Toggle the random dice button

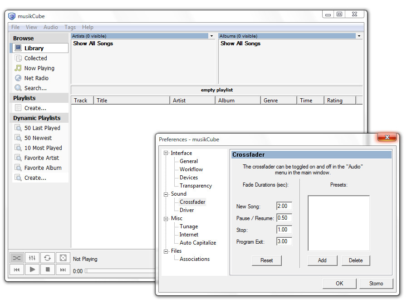(x=63, y=258)
